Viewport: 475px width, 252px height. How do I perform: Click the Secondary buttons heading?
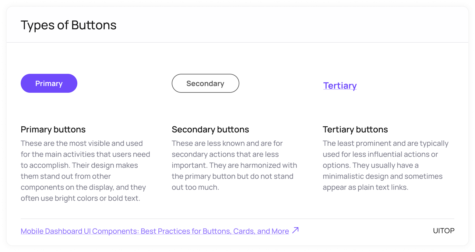pos(210,129)
